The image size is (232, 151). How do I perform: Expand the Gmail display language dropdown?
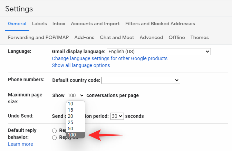(158, 51)
